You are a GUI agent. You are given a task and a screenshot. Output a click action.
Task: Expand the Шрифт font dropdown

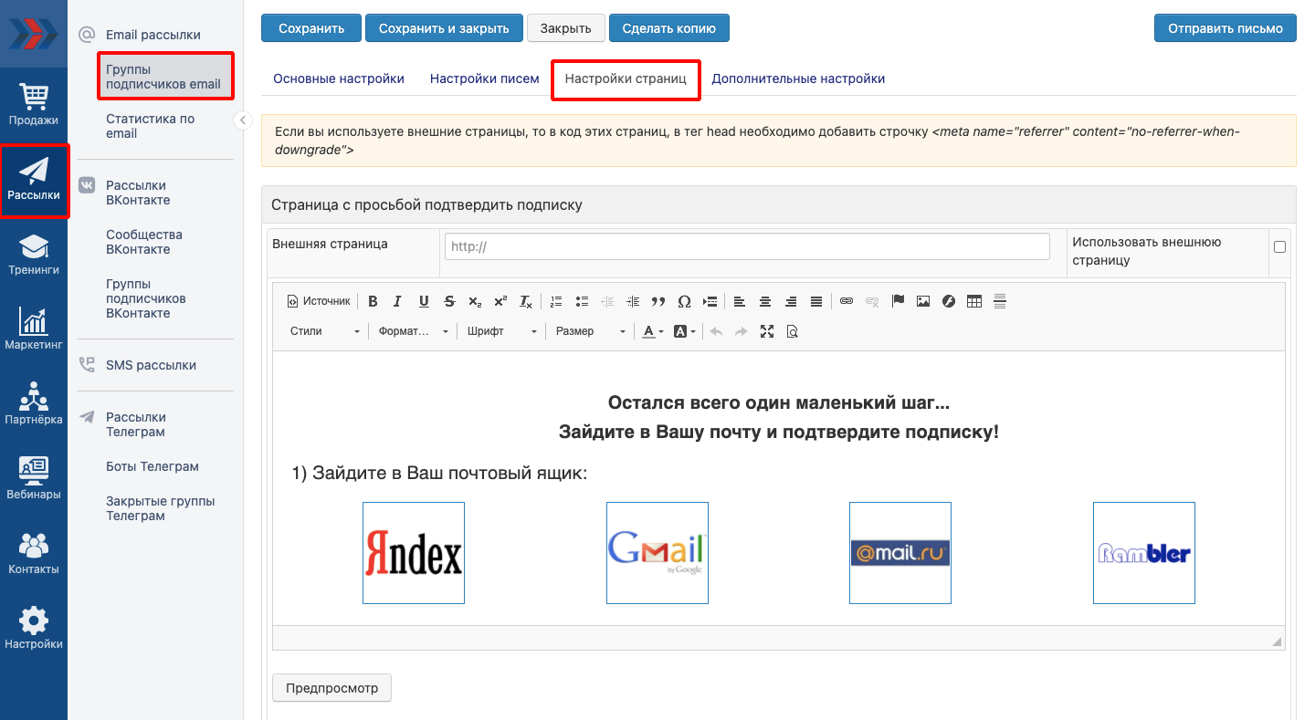[501, 331]
